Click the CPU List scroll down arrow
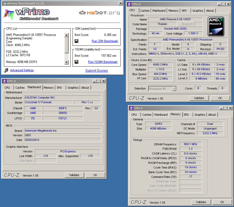234x207 pixels. coord(66,62)
